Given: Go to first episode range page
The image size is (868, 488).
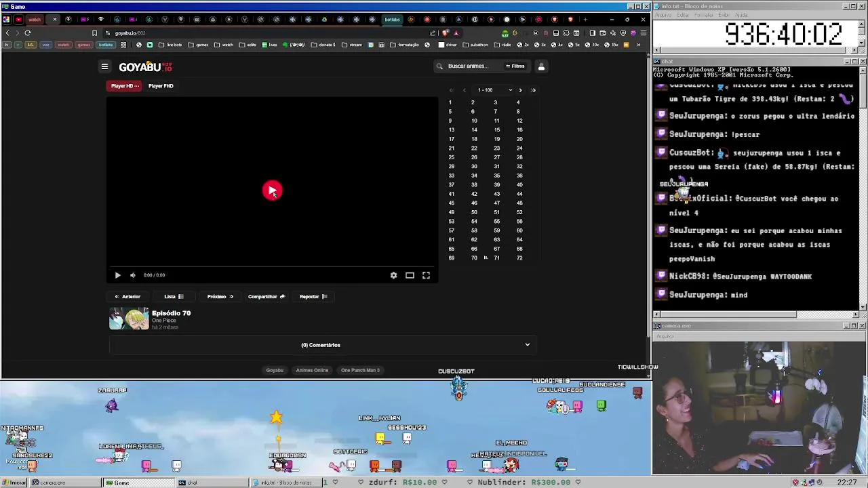Looking at the screenshot, I should pos(451,90).
